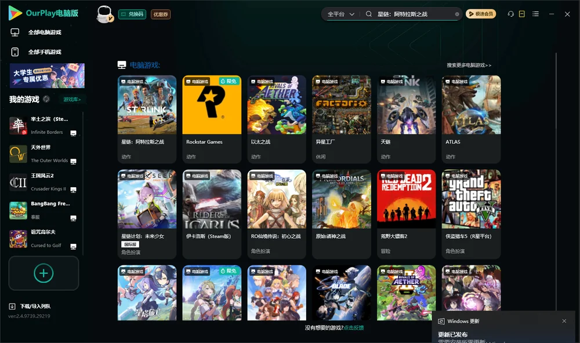Click the 国际服 tag on 星链计划

[x=130, y=245]
